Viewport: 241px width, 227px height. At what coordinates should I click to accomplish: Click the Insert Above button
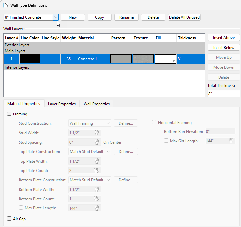[223, 38]
